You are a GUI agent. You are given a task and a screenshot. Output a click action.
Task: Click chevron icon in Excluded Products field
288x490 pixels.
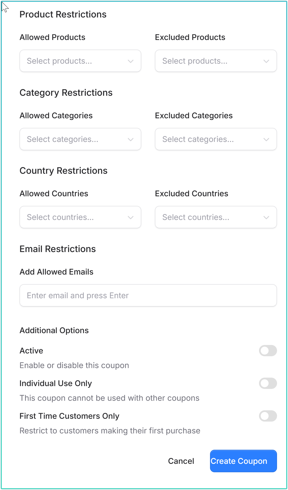[x=266, y=61]
